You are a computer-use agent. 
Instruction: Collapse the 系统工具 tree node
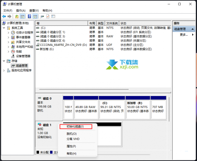[x=4, y=28]
